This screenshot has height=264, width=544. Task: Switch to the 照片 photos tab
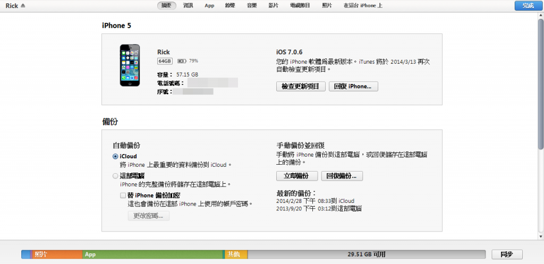(x=327, y=5)
